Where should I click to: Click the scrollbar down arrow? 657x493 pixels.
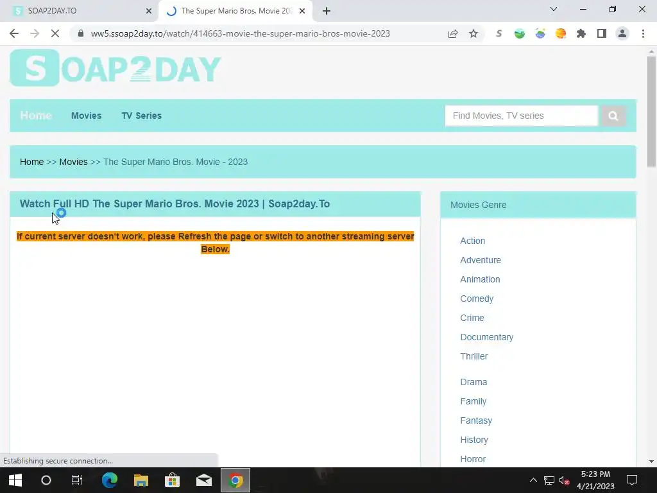click(x=651, y=462)
